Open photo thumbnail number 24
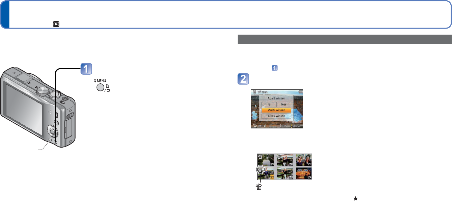The image size is (452, 201). click(x=303, y=173)
